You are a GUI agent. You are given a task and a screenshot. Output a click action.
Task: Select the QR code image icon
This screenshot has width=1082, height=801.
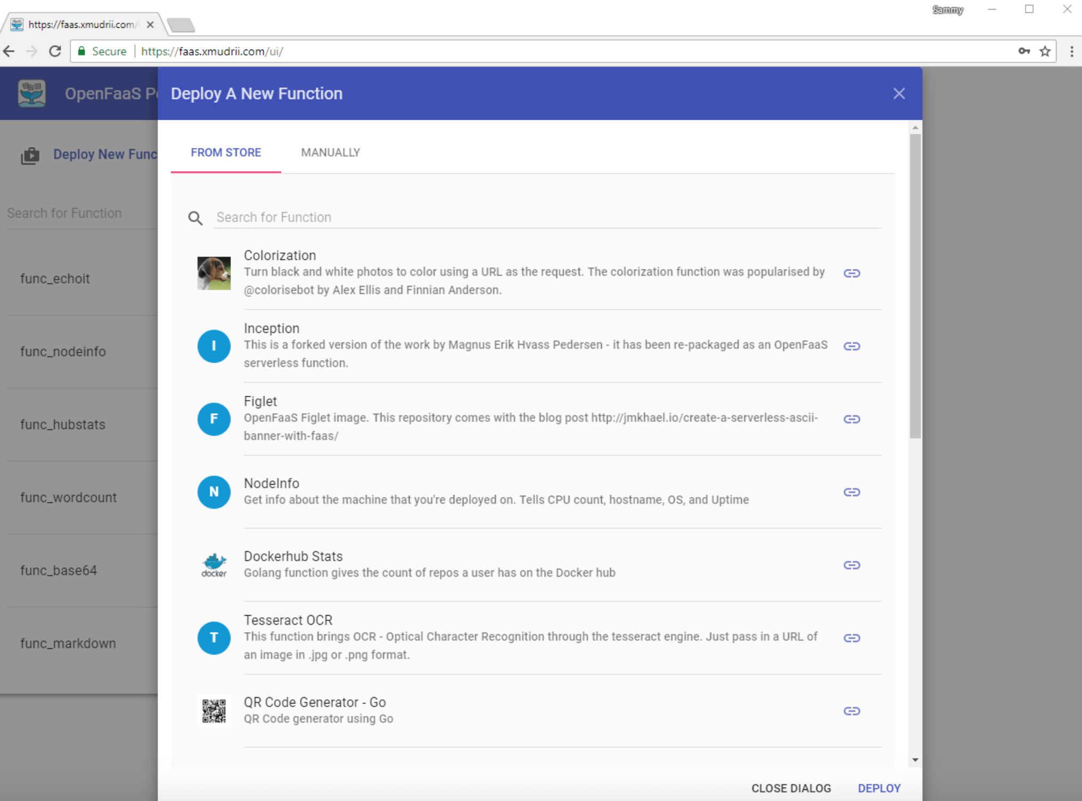214,711
